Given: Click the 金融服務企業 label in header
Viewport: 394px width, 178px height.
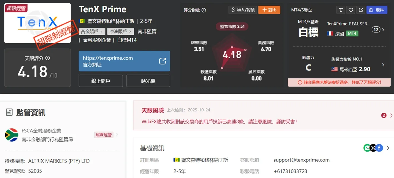Looking at the screenshot, I should (x=97, y=40).
